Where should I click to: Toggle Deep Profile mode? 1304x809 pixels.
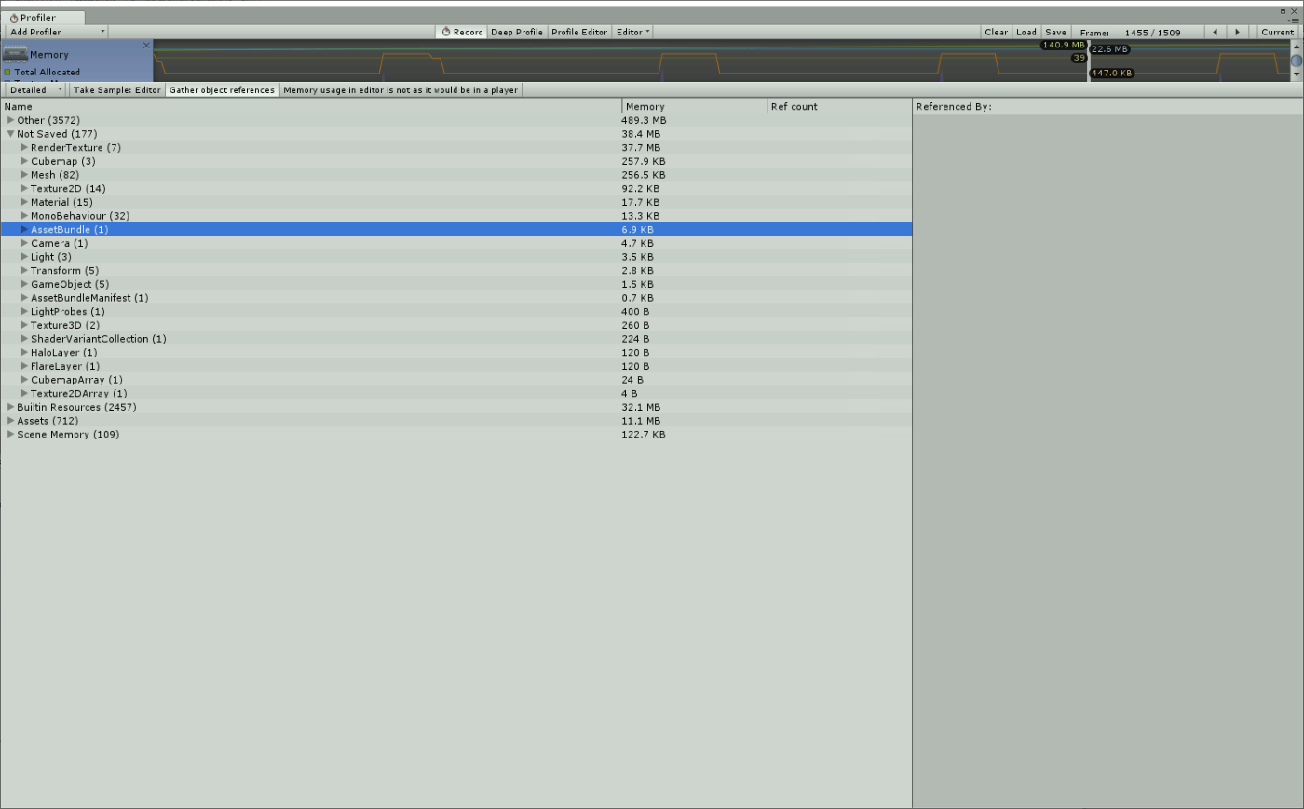pyautogui.click(x=517, y=32)
